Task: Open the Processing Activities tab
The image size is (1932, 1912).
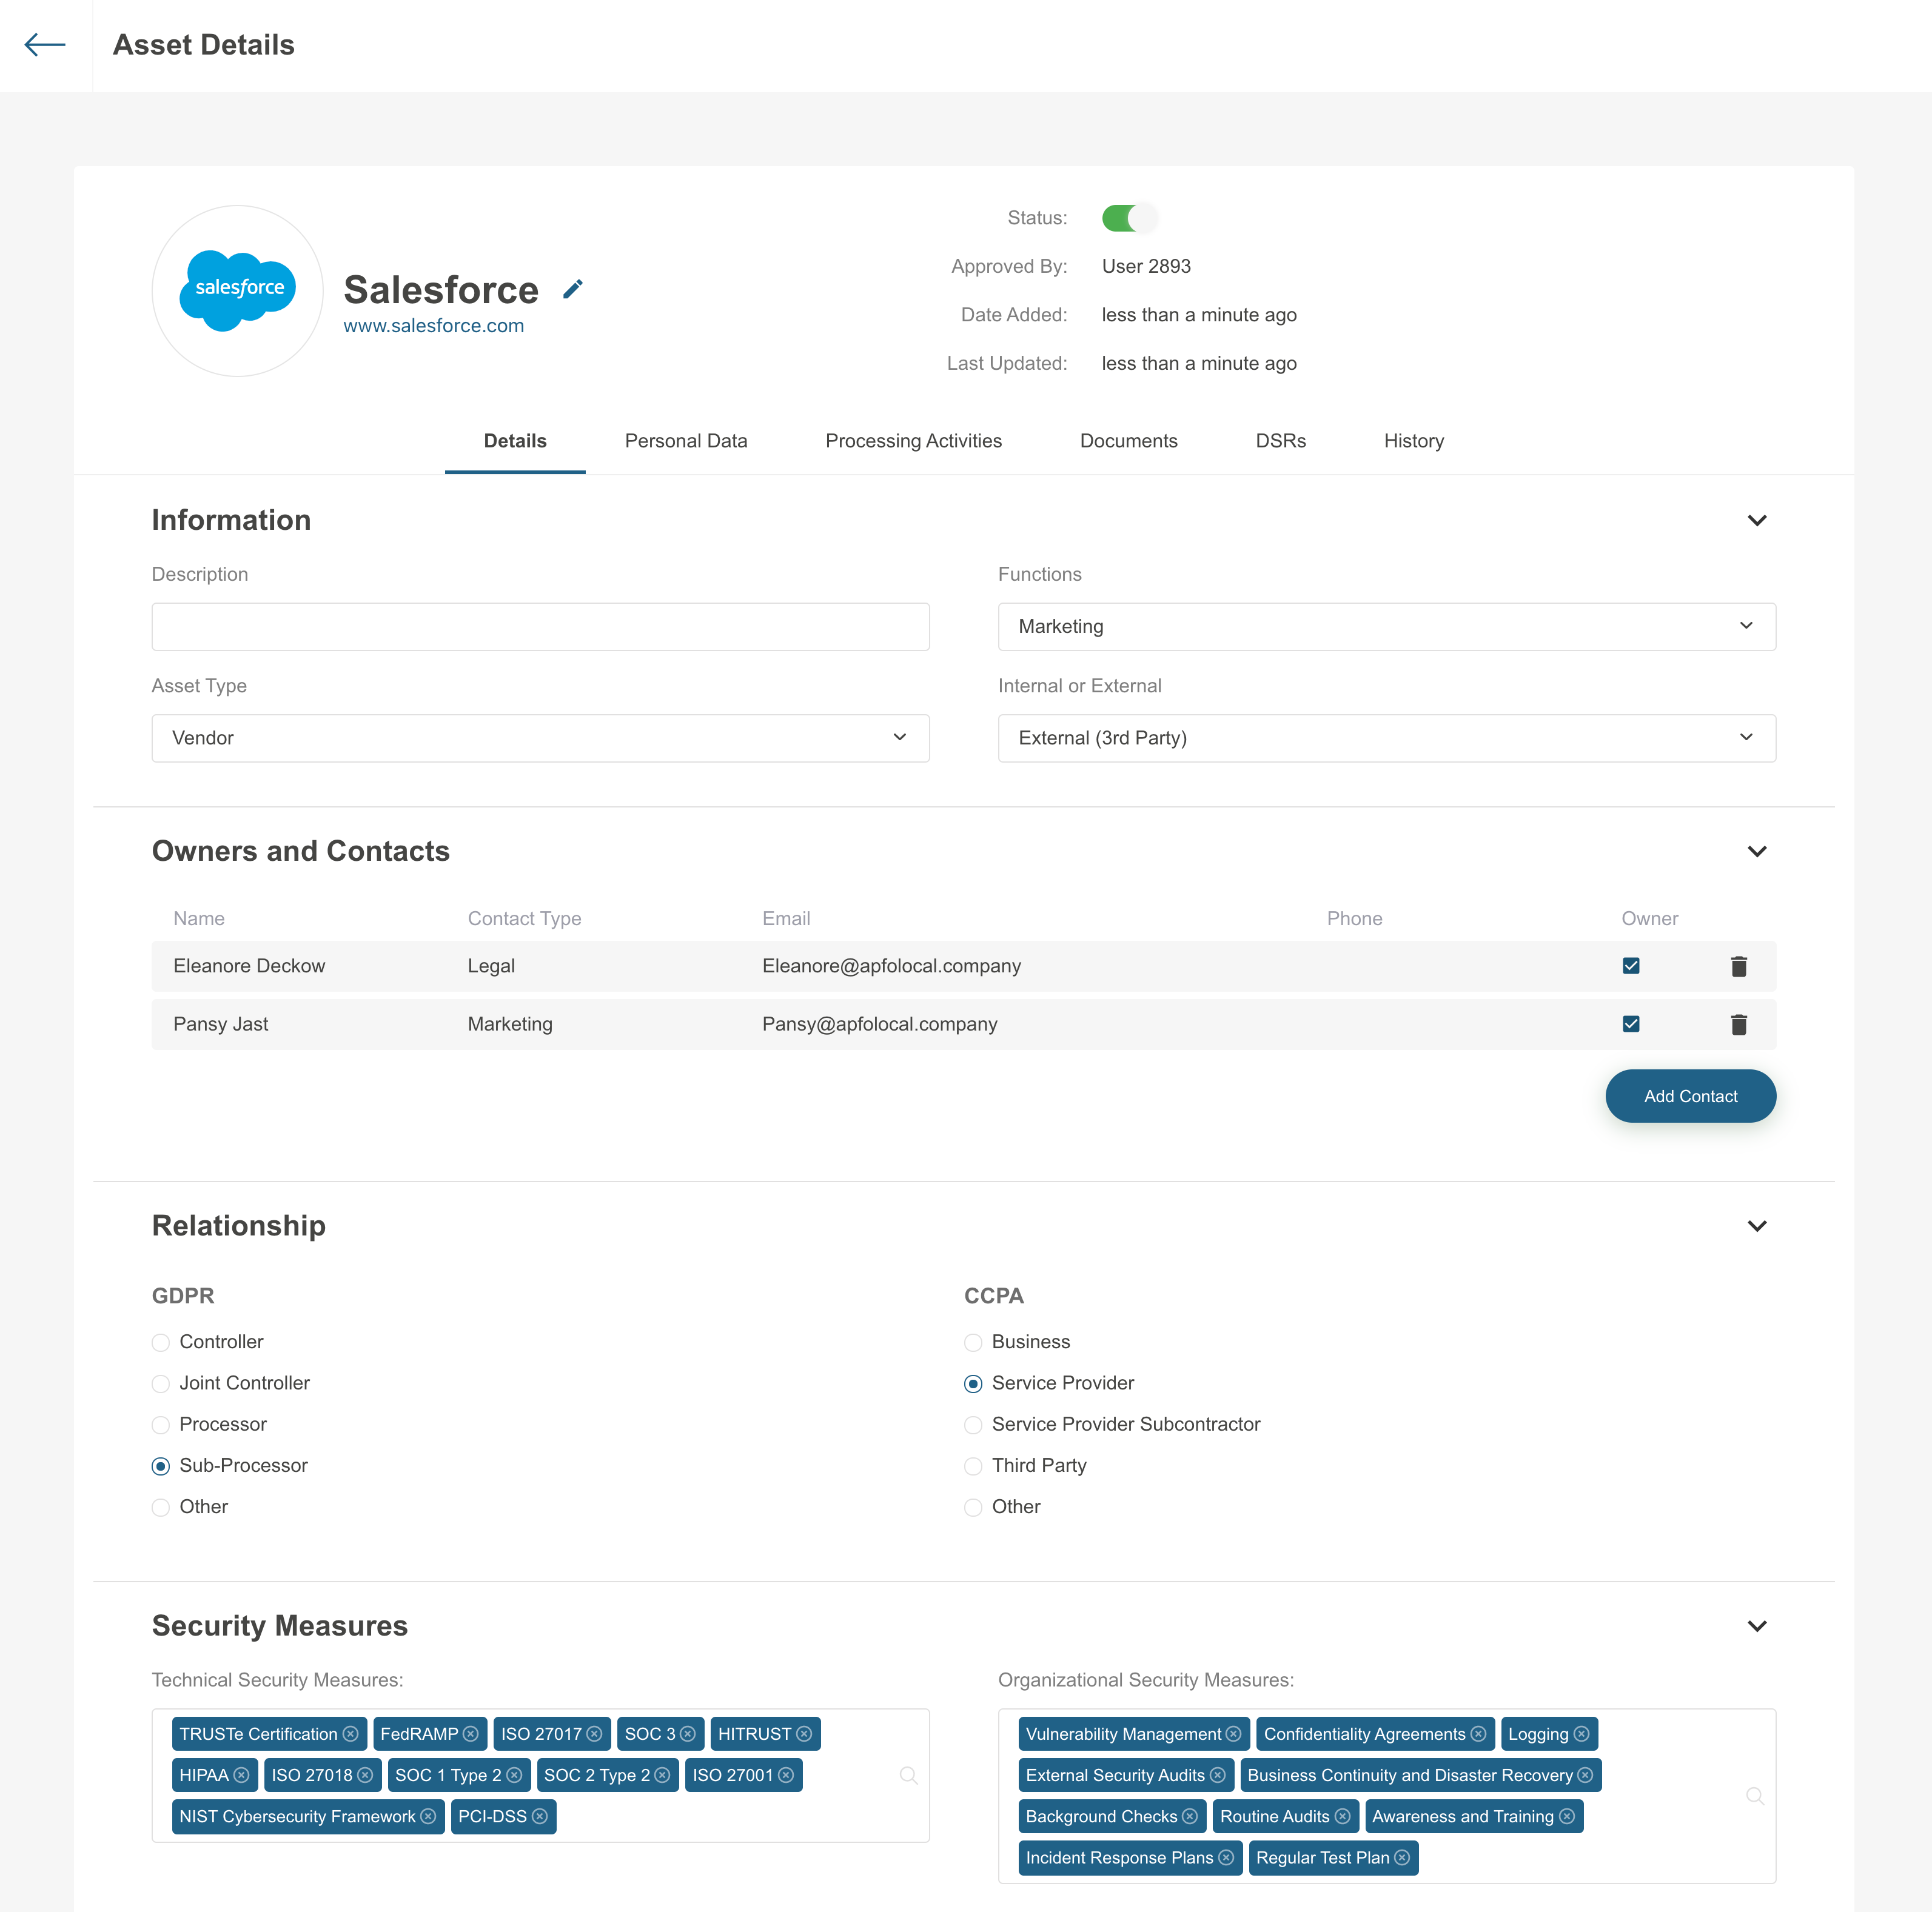Action: pyautogui.click(x=913, y=441)
